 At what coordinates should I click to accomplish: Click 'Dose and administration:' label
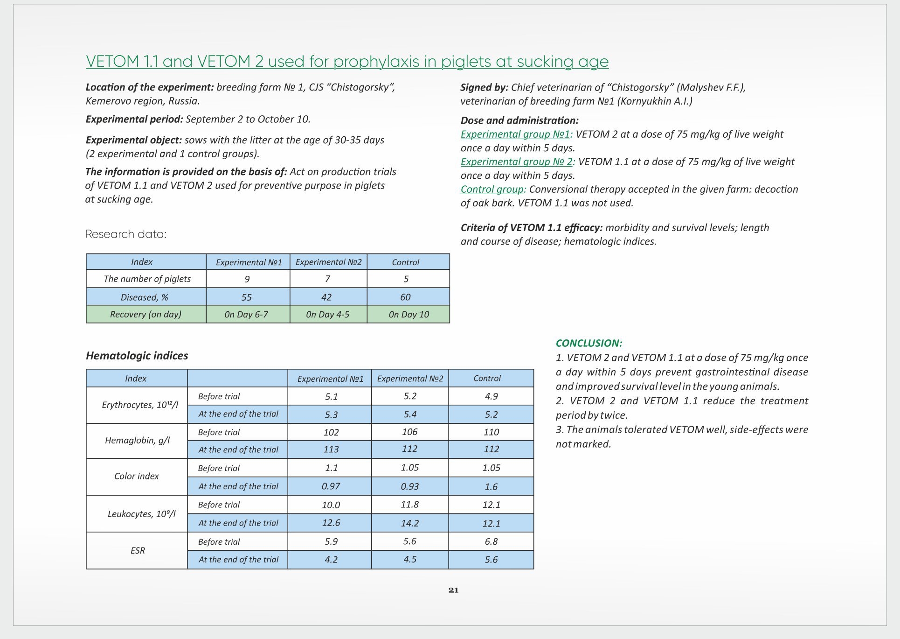pyautogui.click(x=519, y=120)
